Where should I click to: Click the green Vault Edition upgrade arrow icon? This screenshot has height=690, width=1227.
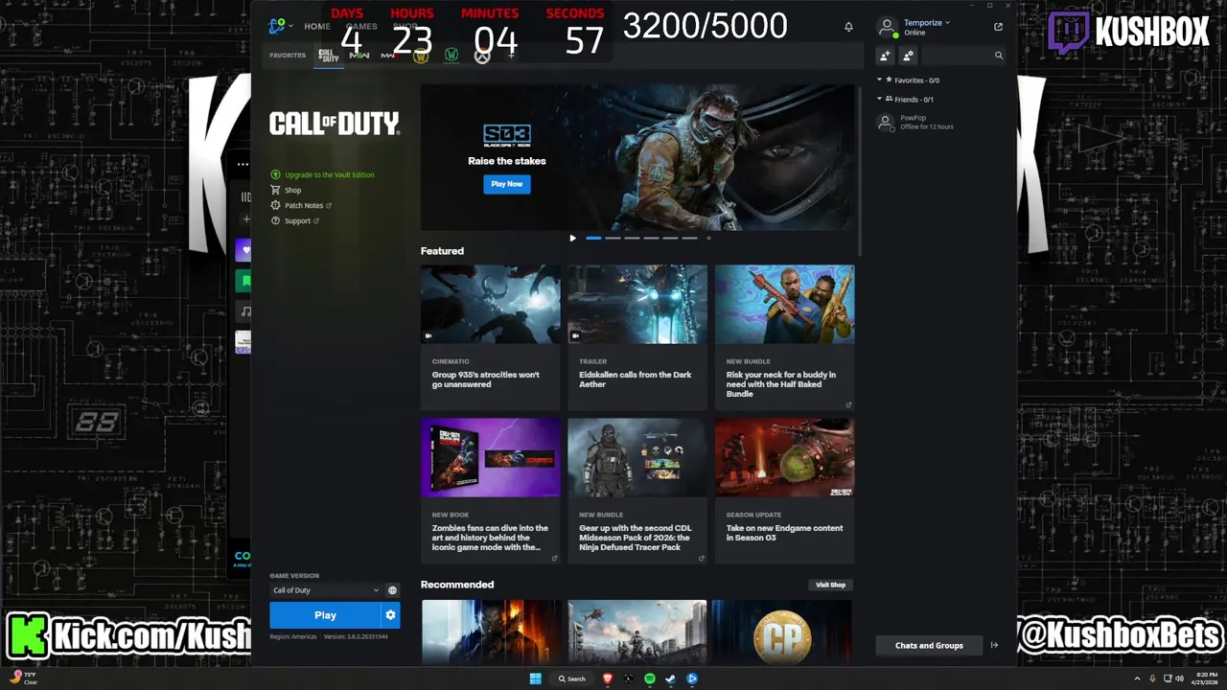tap(276, 174)
